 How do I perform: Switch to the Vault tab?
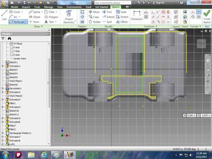pyautogui.click(x=89, y=7)
